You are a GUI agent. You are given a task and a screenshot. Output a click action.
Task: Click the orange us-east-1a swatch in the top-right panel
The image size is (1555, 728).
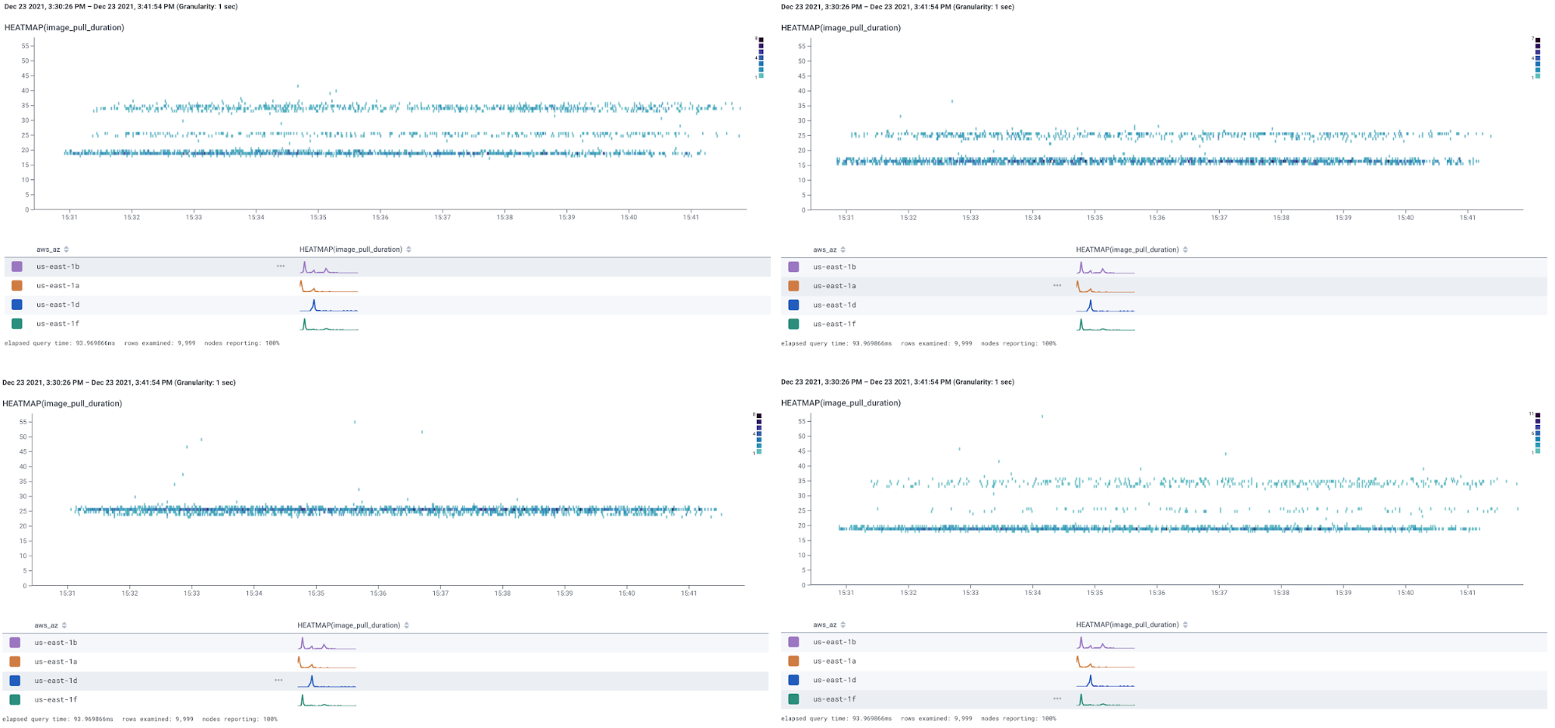point(793,286)
